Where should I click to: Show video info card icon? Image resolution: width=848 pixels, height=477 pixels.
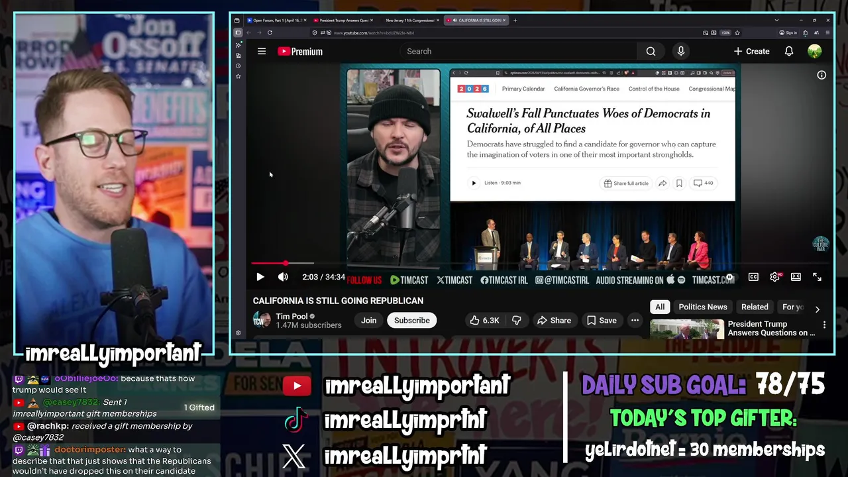coord(821,75)
